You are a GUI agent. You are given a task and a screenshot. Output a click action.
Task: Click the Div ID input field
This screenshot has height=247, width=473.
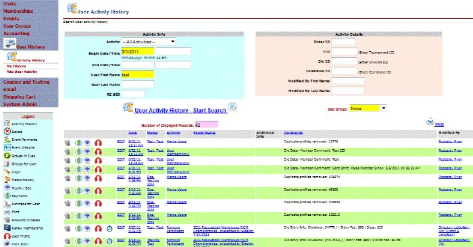tap(344, 61)
